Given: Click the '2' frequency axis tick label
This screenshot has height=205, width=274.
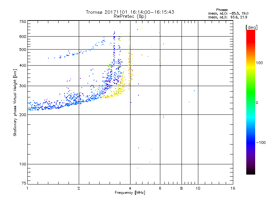Looking at the screenshot, I should [x=79, y=188].
